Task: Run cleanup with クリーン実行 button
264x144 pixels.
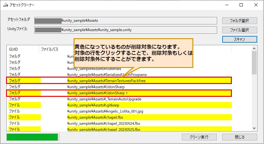Action: point(199,137)
